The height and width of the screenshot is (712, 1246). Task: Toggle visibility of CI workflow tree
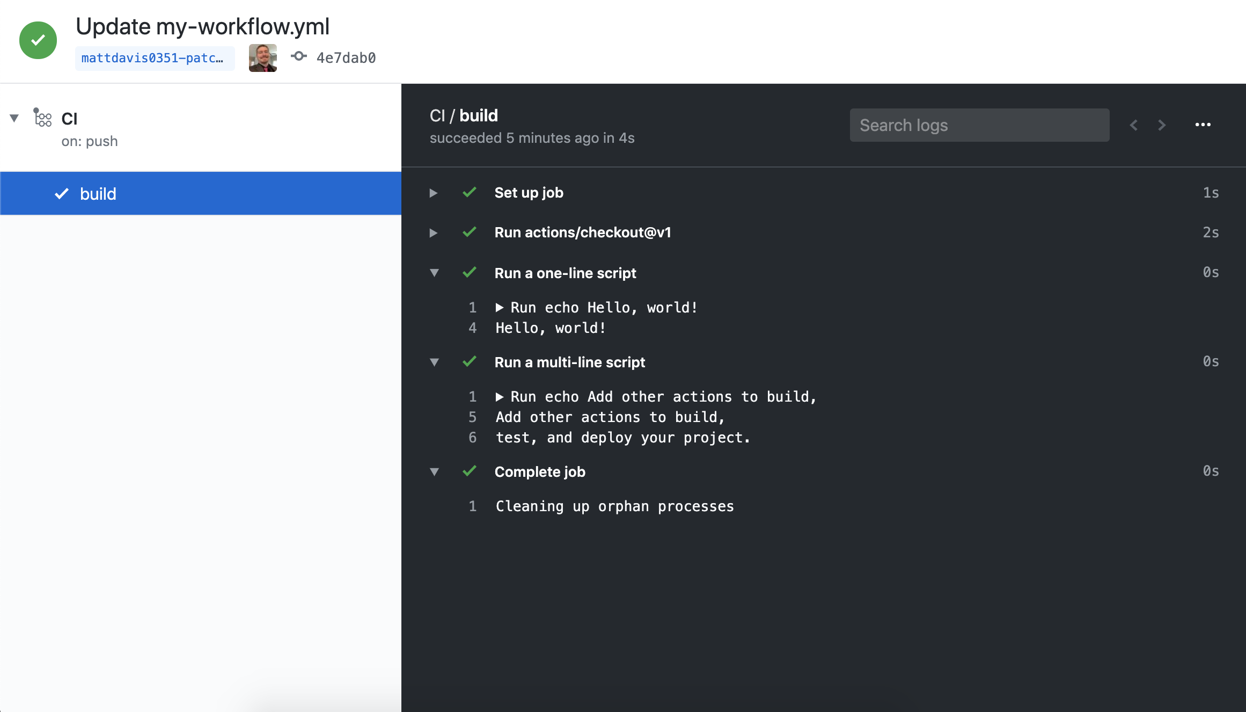(x=16, y=118)
